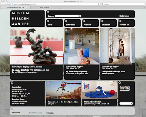Click the circle icon on the Education tile
Screen dimensions: 146x117
pos(102,21)
